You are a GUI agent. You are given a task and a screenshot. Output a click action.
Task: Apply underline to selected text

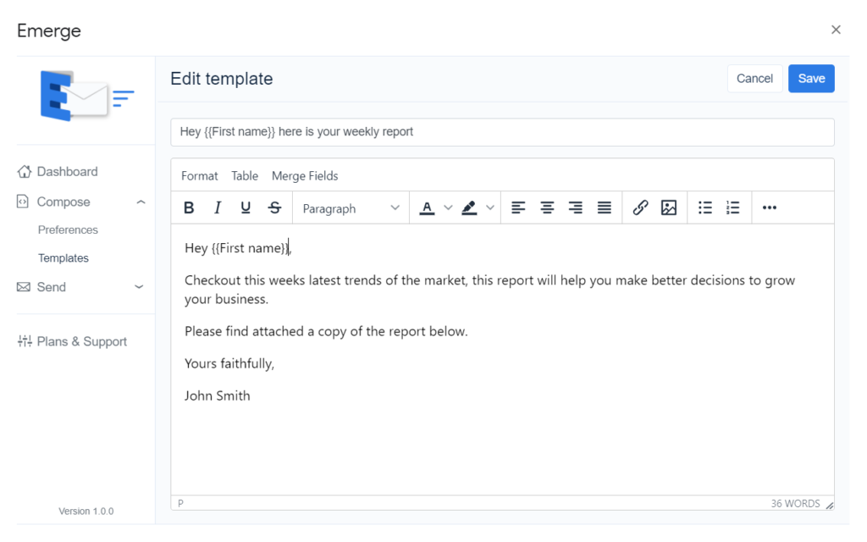[x=246, y=208]
